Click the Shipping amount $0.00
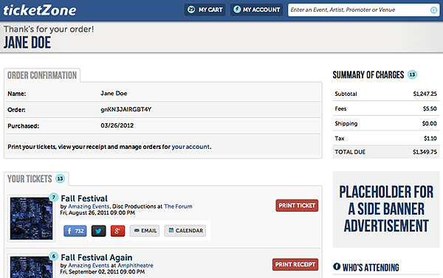This screenshot has width=443, height=278. pyautogui.click(x=430, y=123)
